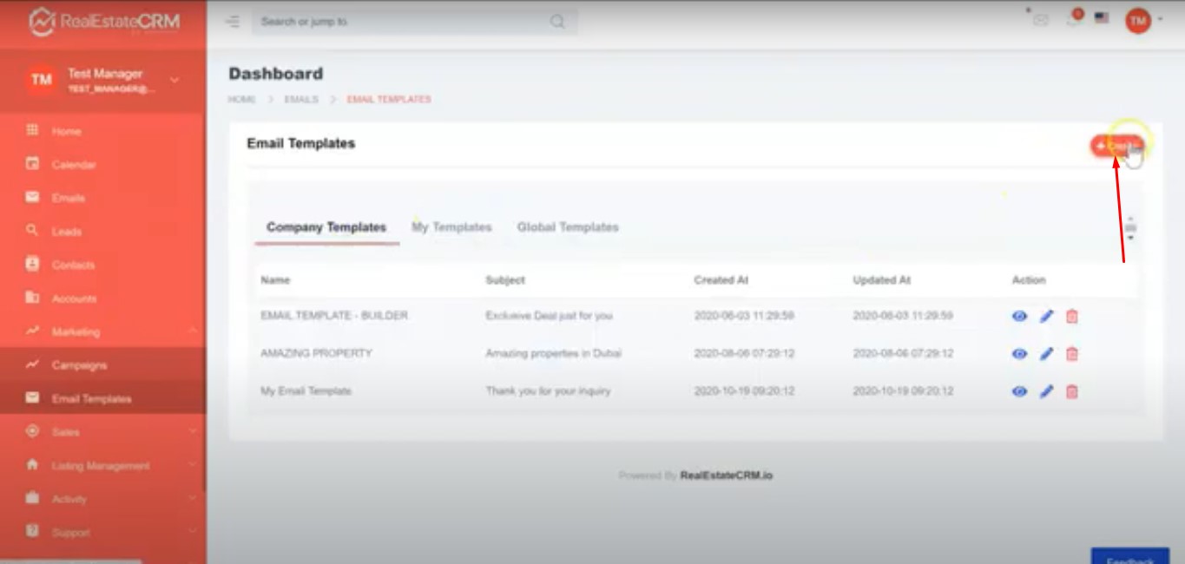
Task: Click the language flag icon in header
Action: click(1102, 18)
